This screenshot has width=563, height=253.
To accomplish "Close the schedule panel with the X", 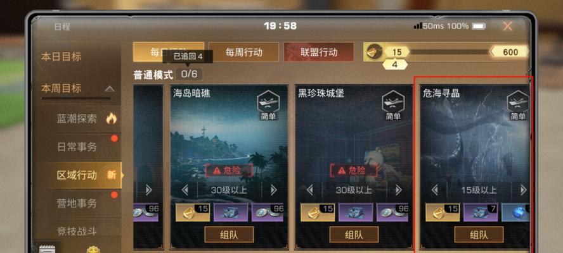I will click(x=507, y=26).
